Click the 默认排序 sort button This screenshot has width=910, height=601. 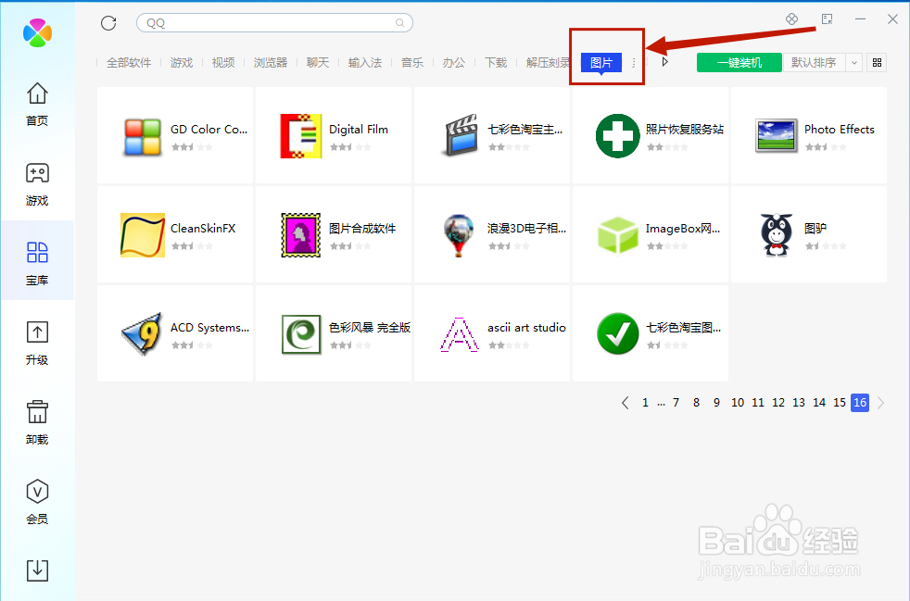point(814,63)
